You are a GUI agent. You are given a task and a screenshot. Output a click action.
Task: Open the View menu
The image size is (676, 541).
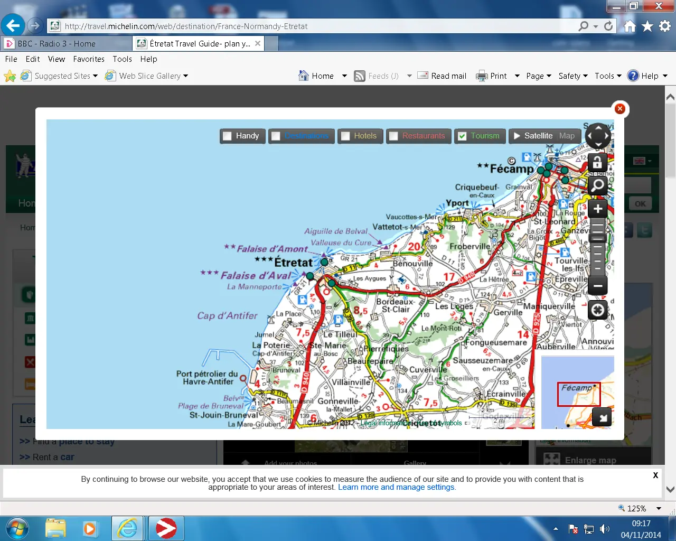tap(57, 59)
